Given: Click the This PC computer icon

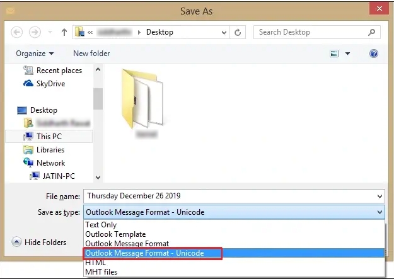Looking at the screenshot, I should coord(28,137).
